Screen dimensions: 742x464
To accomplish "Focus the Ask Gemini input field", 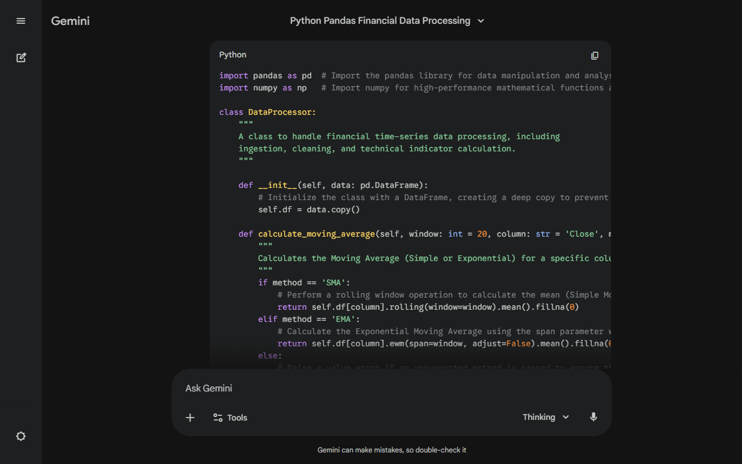I will pyautogui.click(x=392, y=389).
